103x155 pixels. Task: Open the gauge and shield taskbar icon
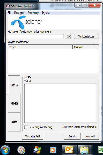tap(21, 150)
